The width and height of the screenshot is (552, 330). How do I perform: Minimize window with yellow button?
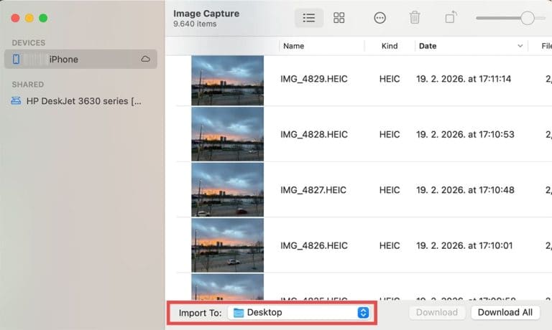pyautogui.click(x=29, y=18)
